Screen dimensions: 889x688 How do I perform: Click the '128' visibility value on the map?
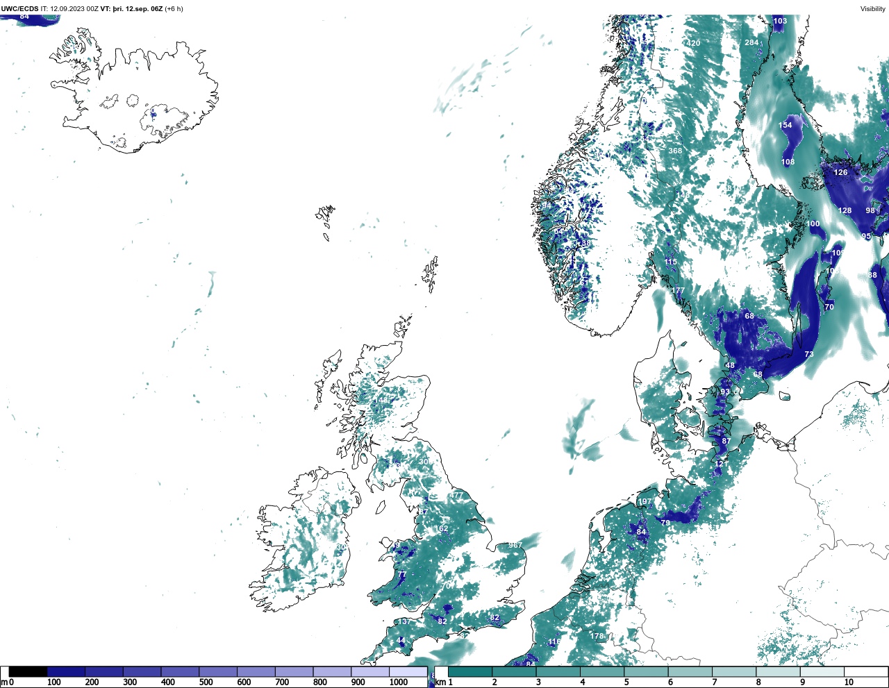tap(845, 210)
